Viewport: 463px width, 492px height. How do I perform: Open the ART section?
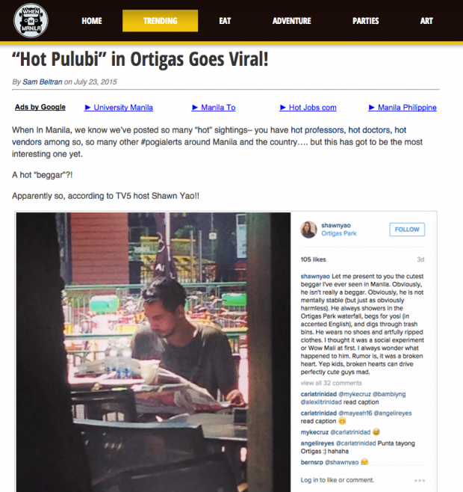[426, 21]
